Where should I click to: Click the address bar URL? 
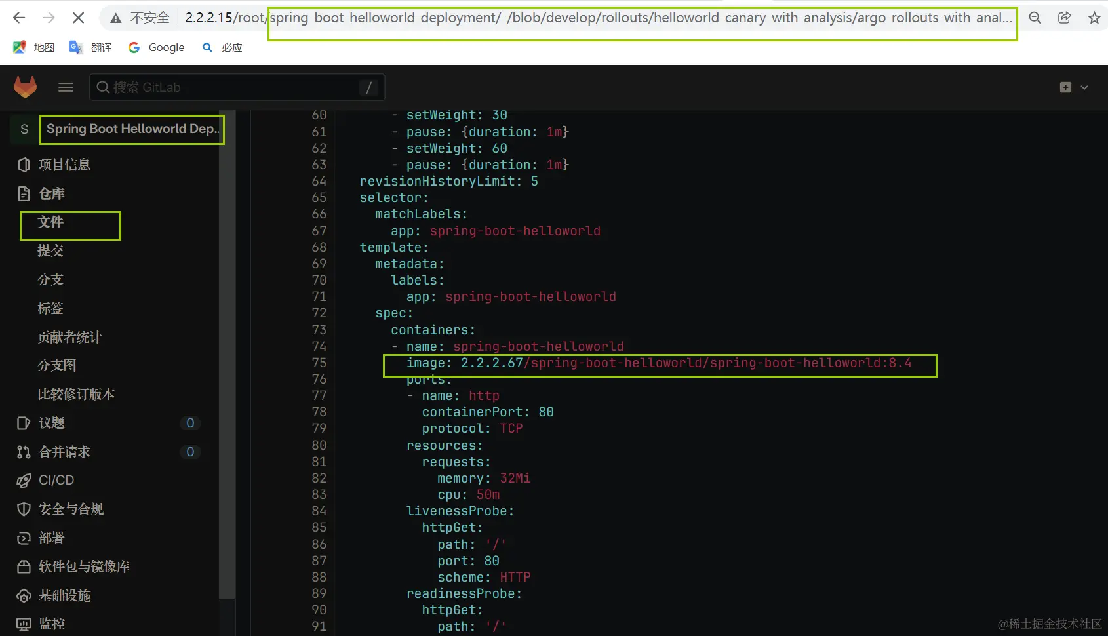598,18
